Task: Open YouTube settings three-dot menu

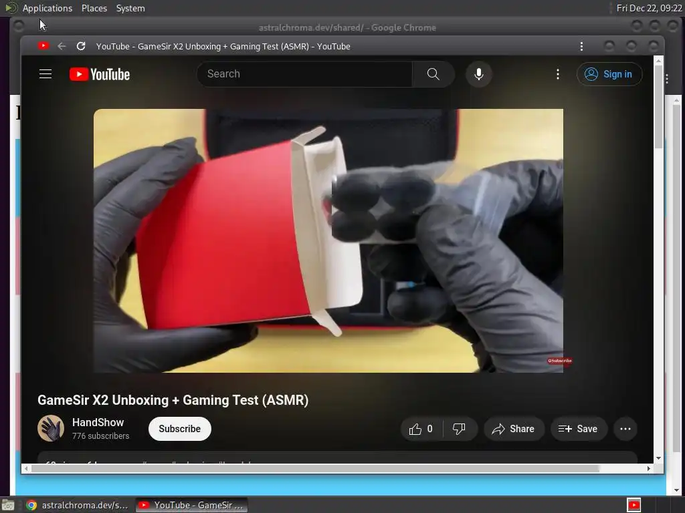Action: click(x=557, y=74)
